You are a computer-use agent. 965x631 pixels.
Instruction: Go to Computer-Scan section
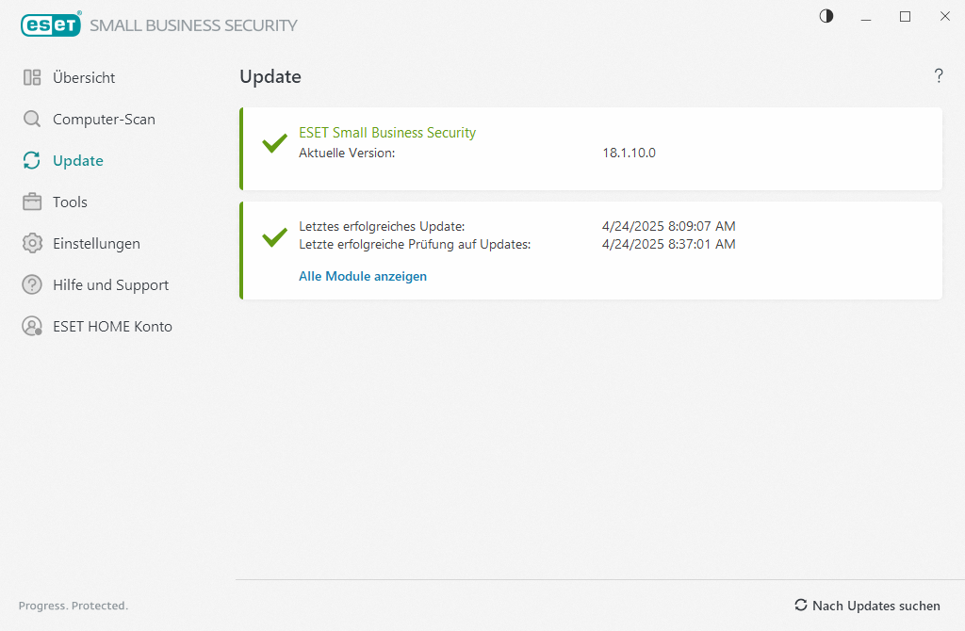point(104,120)
